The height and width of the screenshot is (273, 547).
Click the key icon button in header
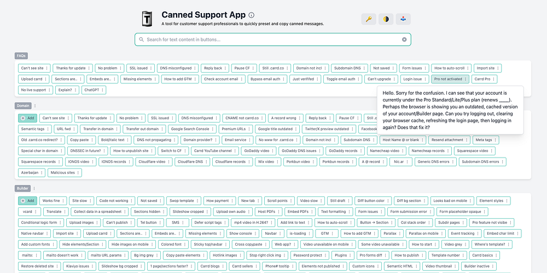[x=368, y=19]
